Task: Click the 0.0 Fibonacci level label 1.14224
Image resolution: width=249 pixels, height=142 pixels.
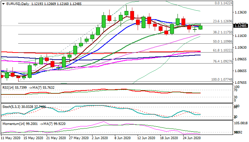Action: (x=224, y=3)
